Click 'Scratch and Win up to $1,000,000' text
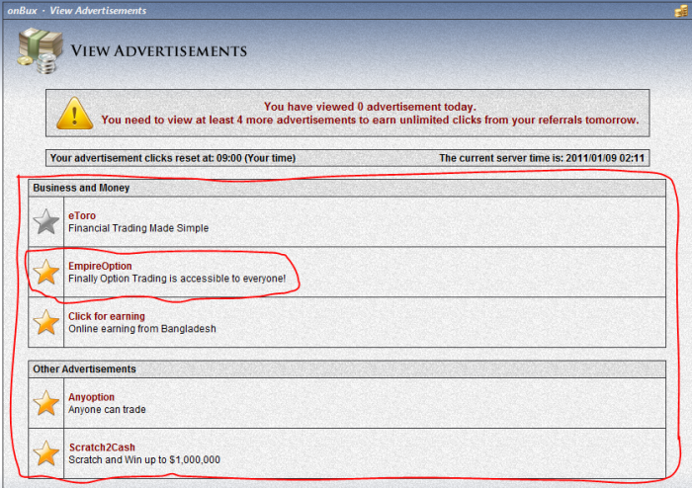Viewport: 692px width, 488px height. pyautogui.click(x=144, y=459)
